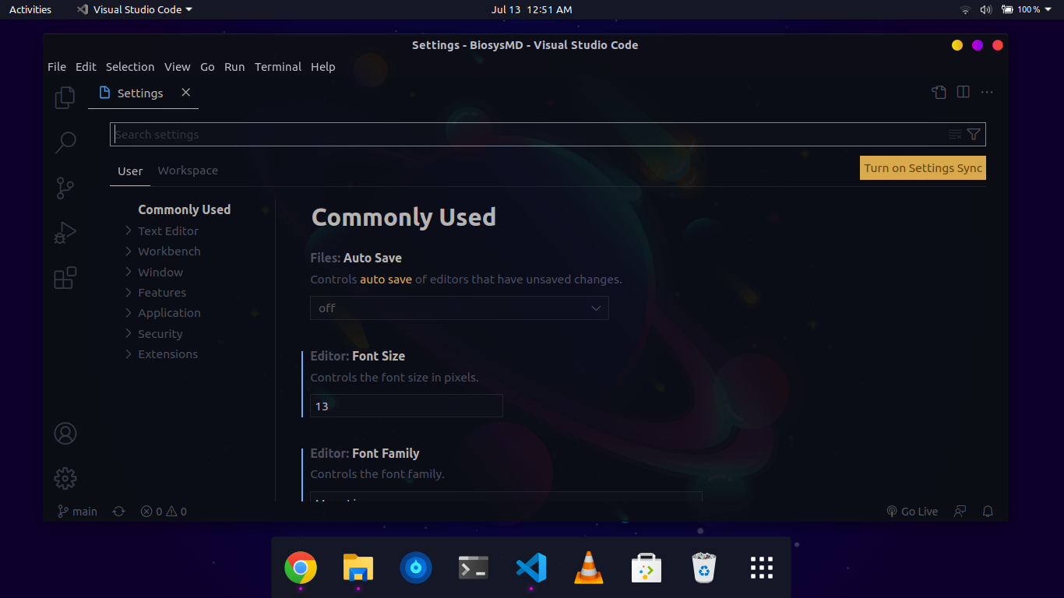The image size is (1064, 598).
Task: Select Commonly Used in settings tree
Action: (185, 209)
